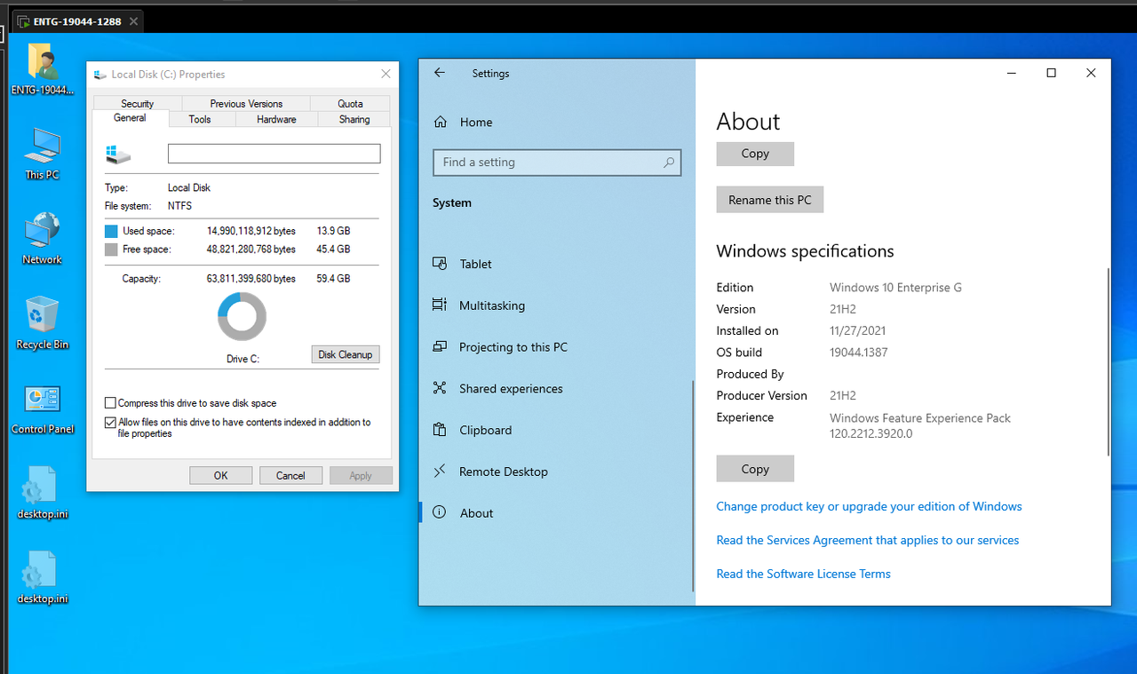Close the ENTG-19044-1288 VM tab
The height and width of the screenshot is (674, 1137).
[133, 21]
